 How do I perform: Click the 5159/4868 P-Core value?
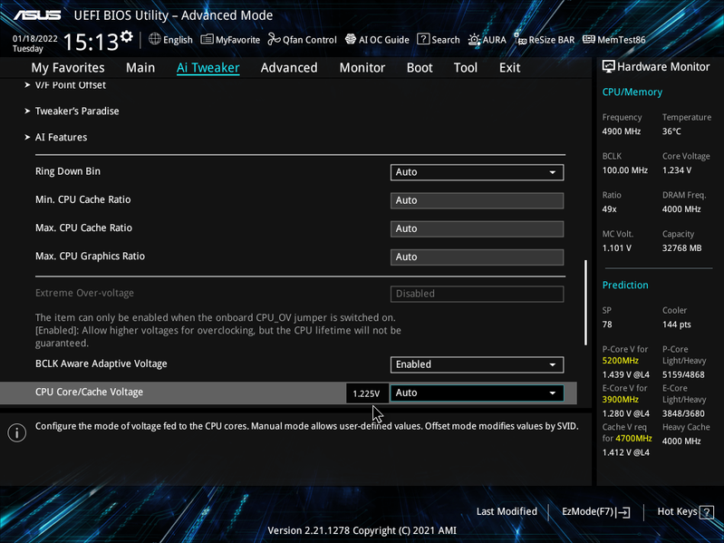[683, 374]
